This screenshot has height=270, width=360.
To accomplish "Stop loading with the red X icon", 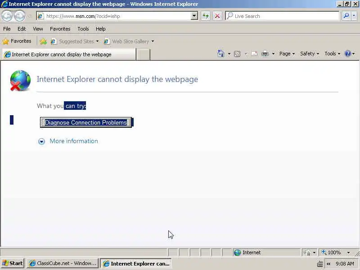I will coord(217,16).
